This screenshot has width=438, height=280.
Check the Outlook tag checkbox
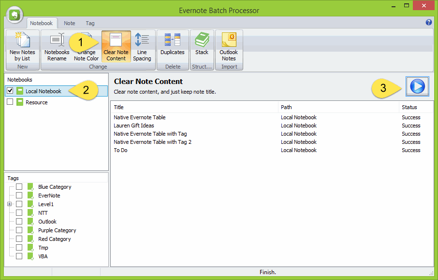point(19,222)
